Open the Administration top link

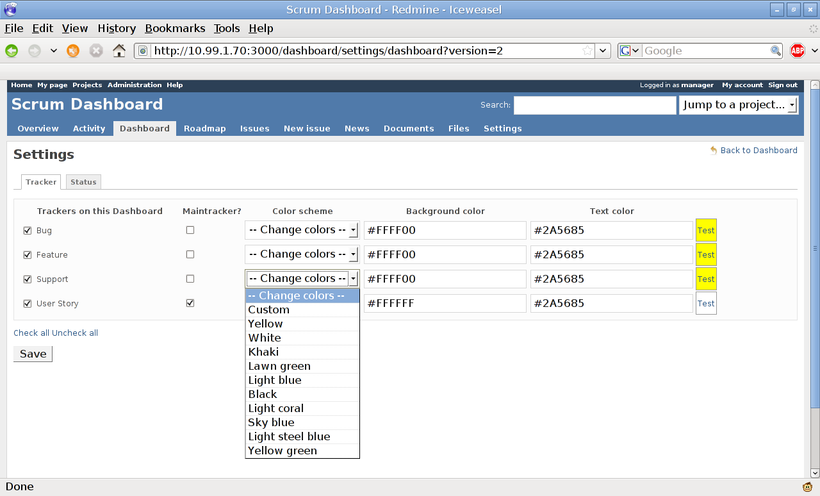coord(135,85)
